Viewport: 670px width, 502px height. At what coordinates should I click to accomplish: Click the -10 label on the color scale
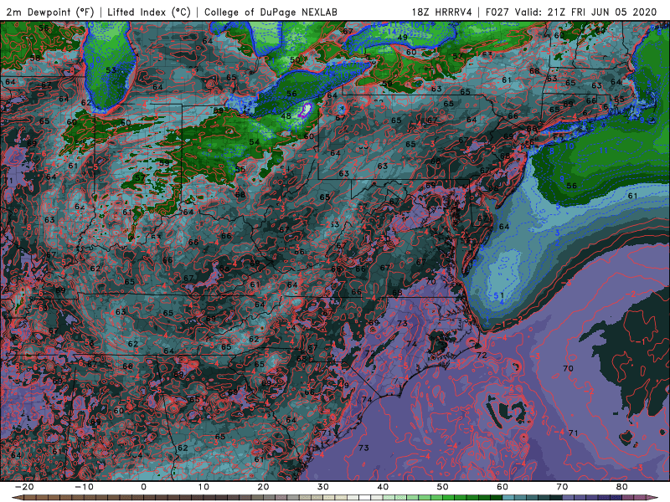[x=84, y=487]
